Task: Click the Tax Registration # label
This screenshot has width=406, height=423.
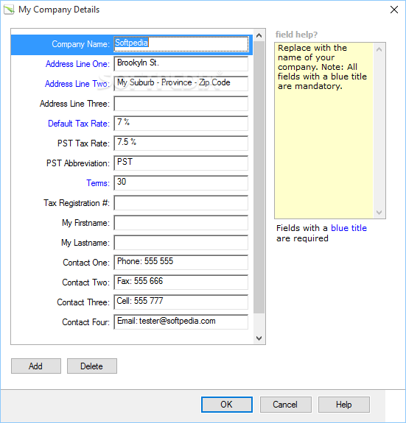Action: 77,203
